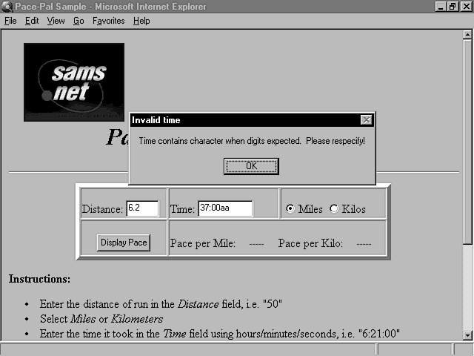Click OK in the Invalid time dialog
474x356 pixels.
(251, 166)
